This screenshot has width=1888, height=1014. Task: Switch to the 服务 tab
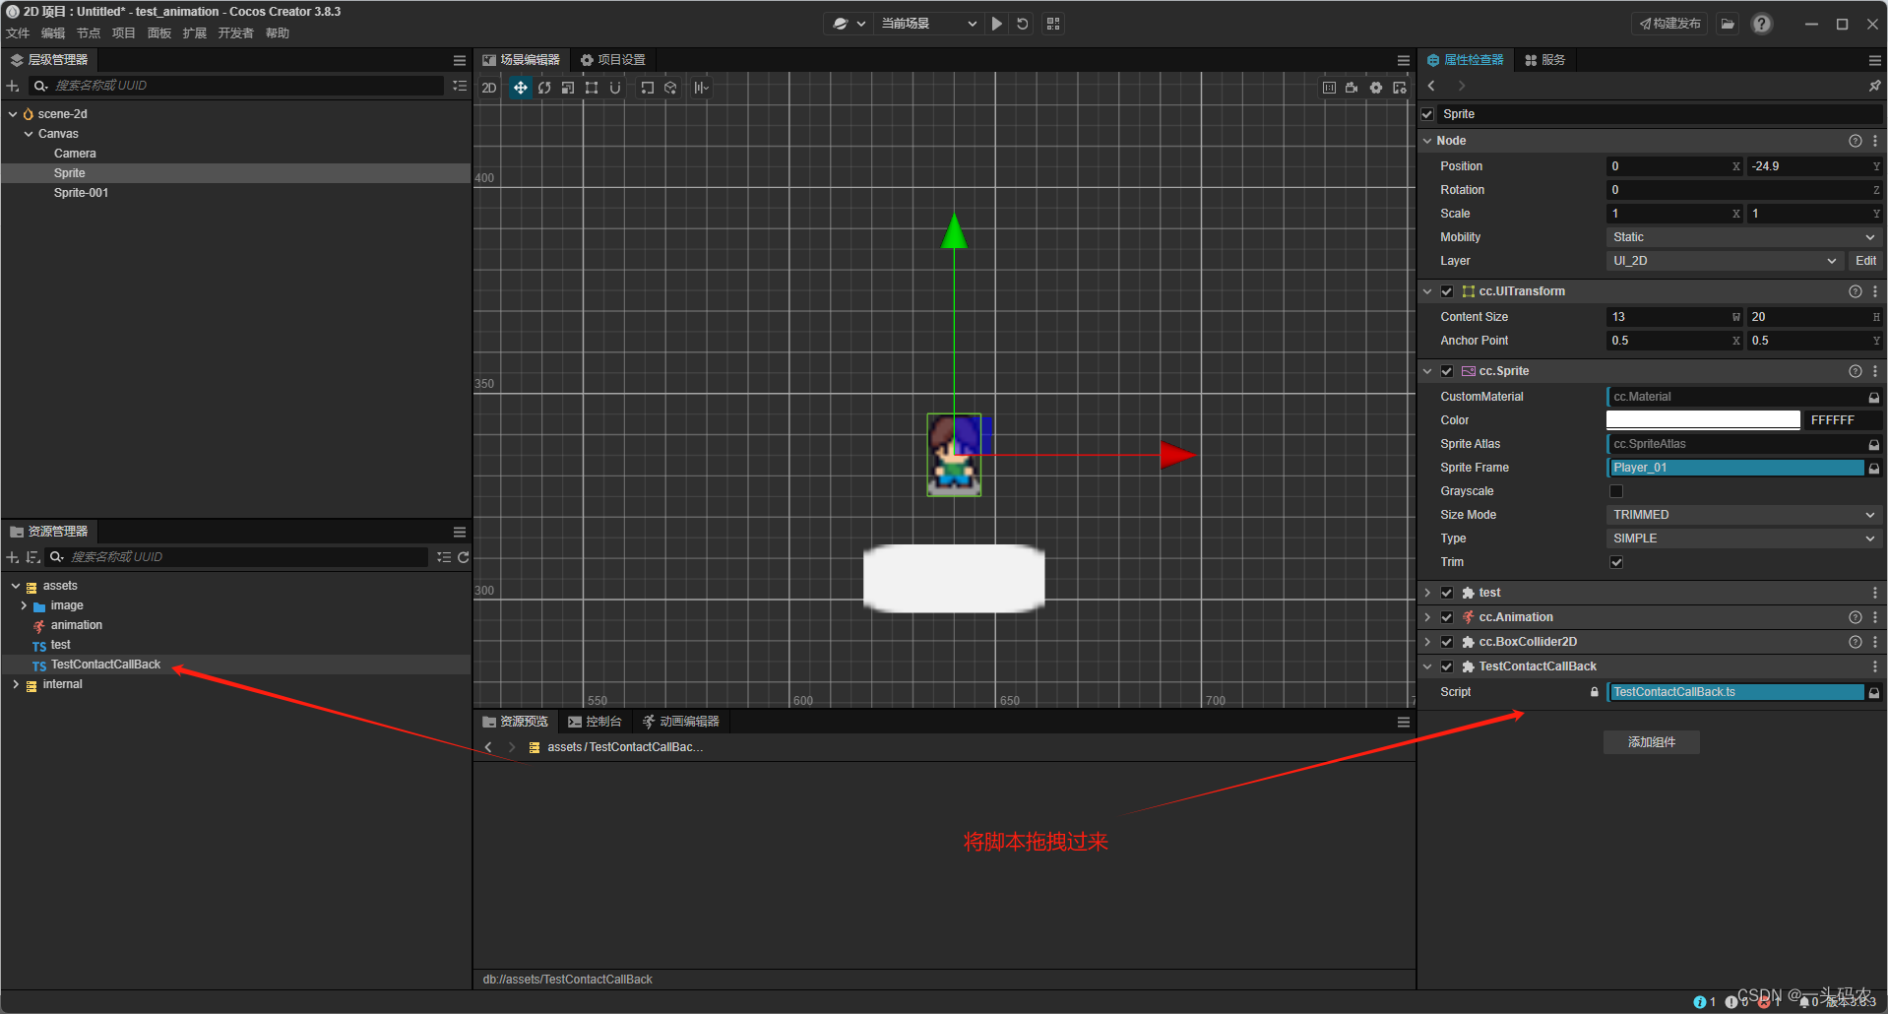click(1545, 60)
